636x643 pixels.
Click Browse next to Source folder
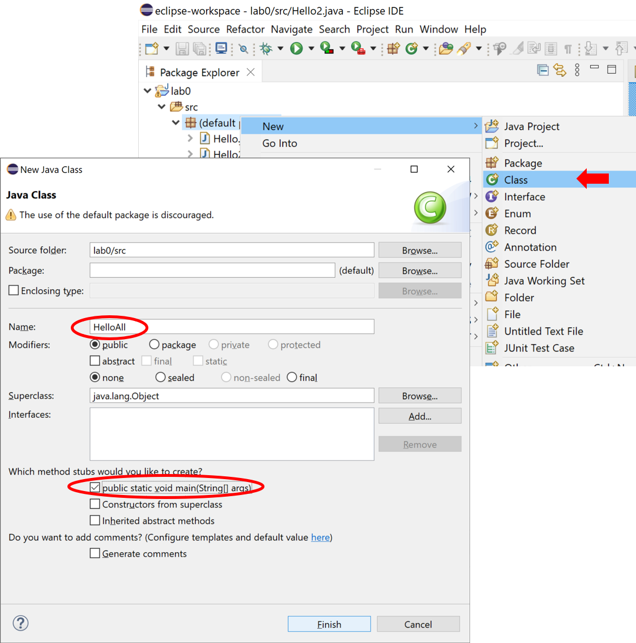[x=420, y=250]
